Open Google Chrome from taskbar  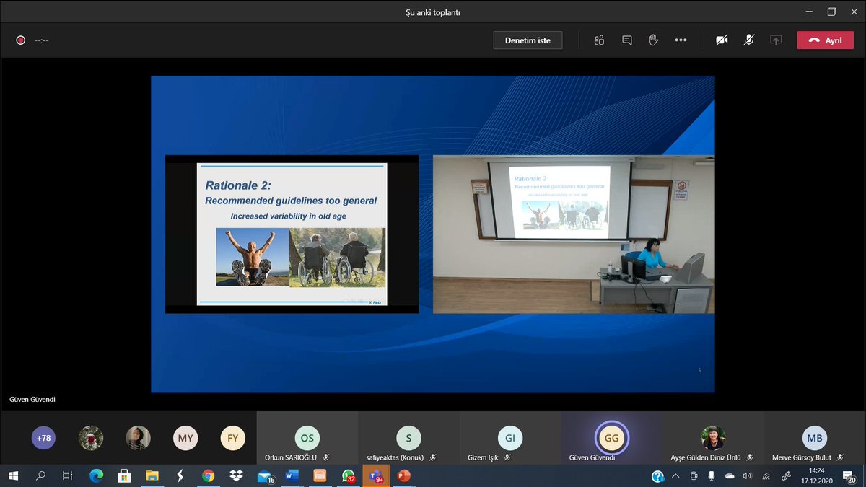[208, 476]
